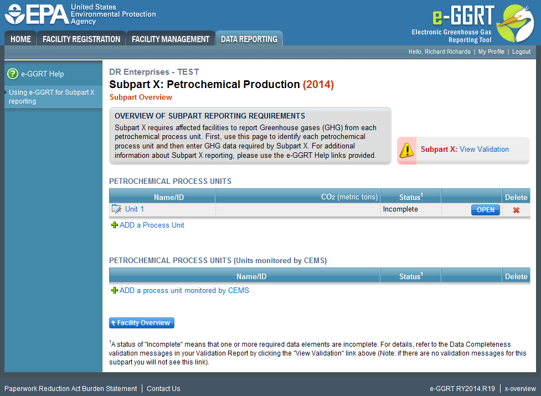This screenshot has width=541, height=396.
Task: Click the Delete column header in CEMS table
Action: point(516,276)
